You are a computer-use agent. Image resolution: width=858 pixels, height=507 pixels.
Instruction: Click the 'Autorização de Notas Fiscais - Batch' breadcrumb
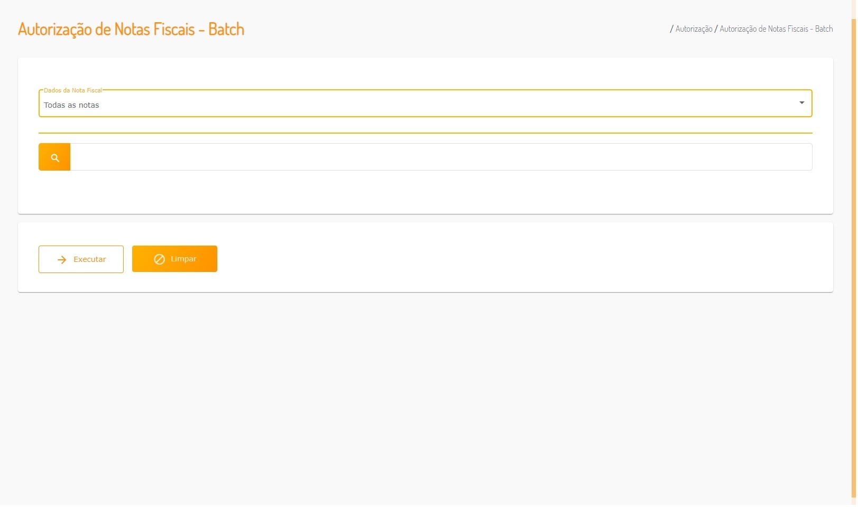pyautogui.click(x=776, y=29)
